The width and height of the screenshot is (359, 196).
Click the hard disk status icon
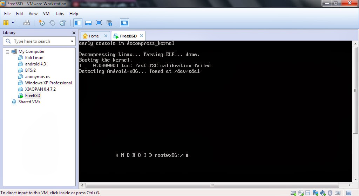coord(293,193)
